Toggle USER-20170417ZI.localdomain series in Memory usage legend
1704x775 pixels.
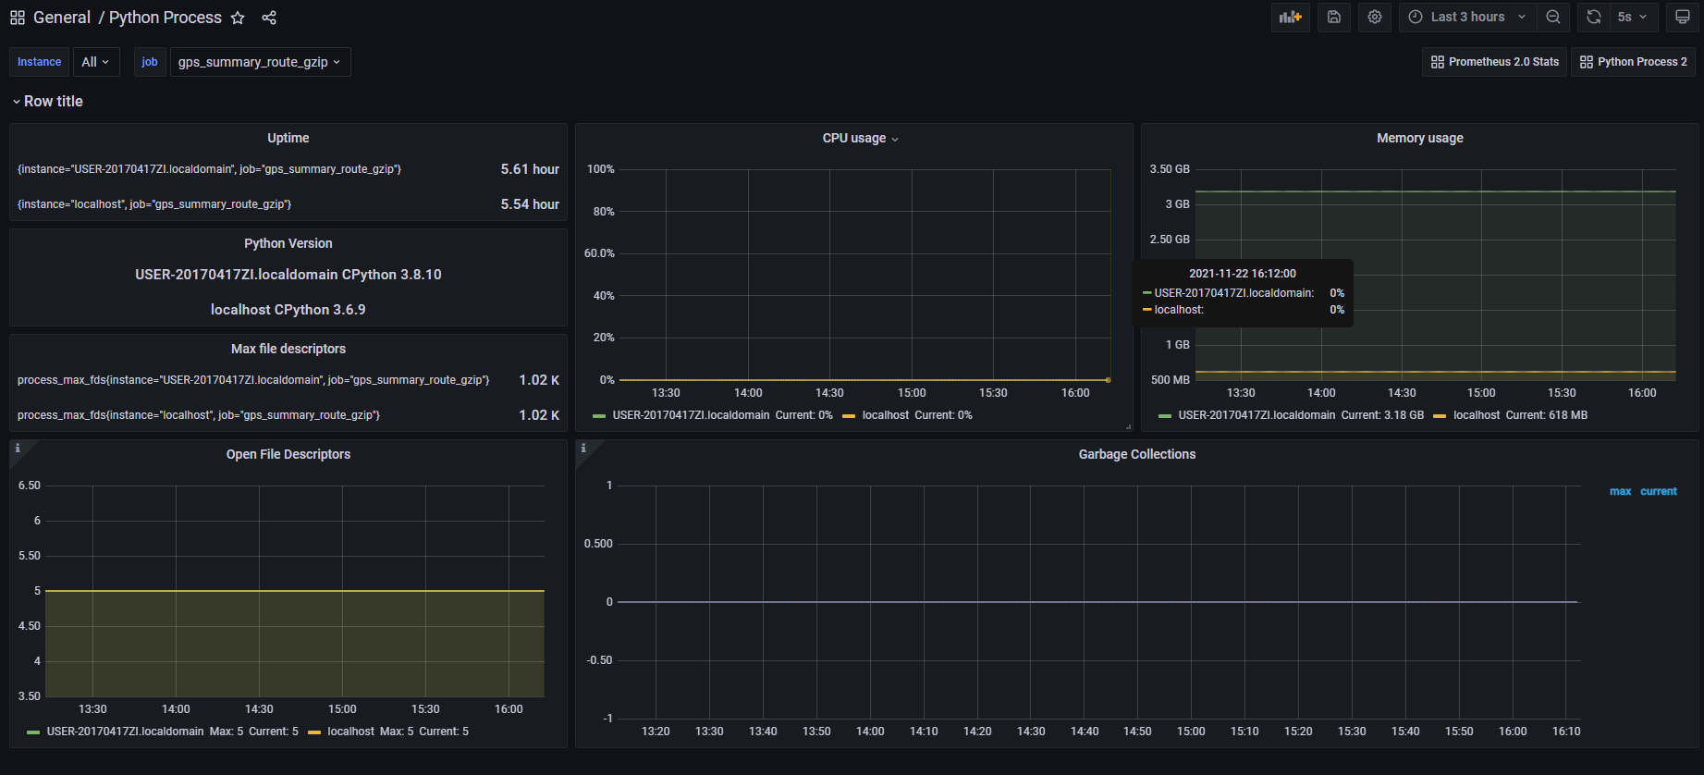pos(1257,415)
